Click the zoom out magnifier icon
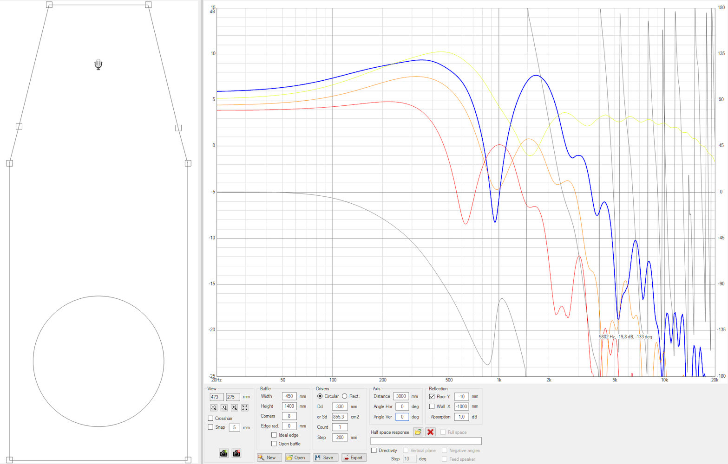Screen dimensions: 728x464 [214, 407]
